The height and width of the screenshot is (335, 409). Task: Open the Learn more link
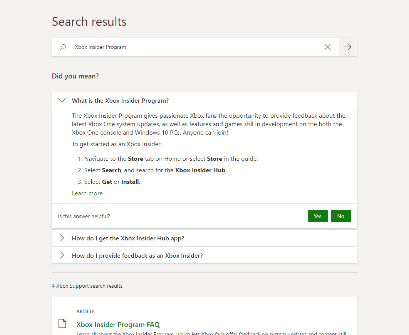pos(87,193)
